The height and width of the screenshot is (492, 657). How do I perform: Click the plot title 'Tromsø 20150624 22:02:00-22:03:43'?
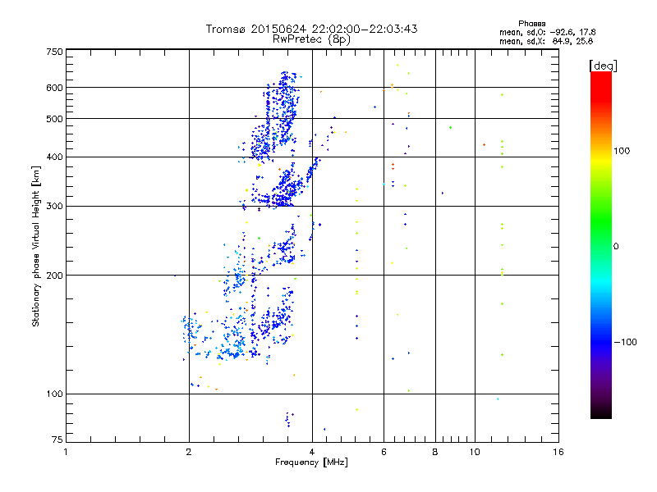(311, 29)
